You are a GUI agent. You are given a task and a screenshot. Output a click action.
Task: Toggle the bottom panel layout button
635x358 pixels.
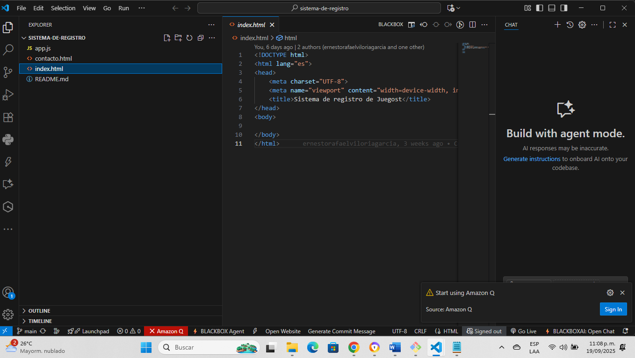pos(552,8)
